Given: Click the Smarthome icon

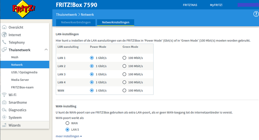Looking at the screenshot, I should [x=4, y=102].
